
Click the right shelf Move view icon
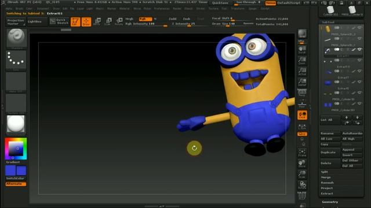pyautogui.click(x=302, y=164)
